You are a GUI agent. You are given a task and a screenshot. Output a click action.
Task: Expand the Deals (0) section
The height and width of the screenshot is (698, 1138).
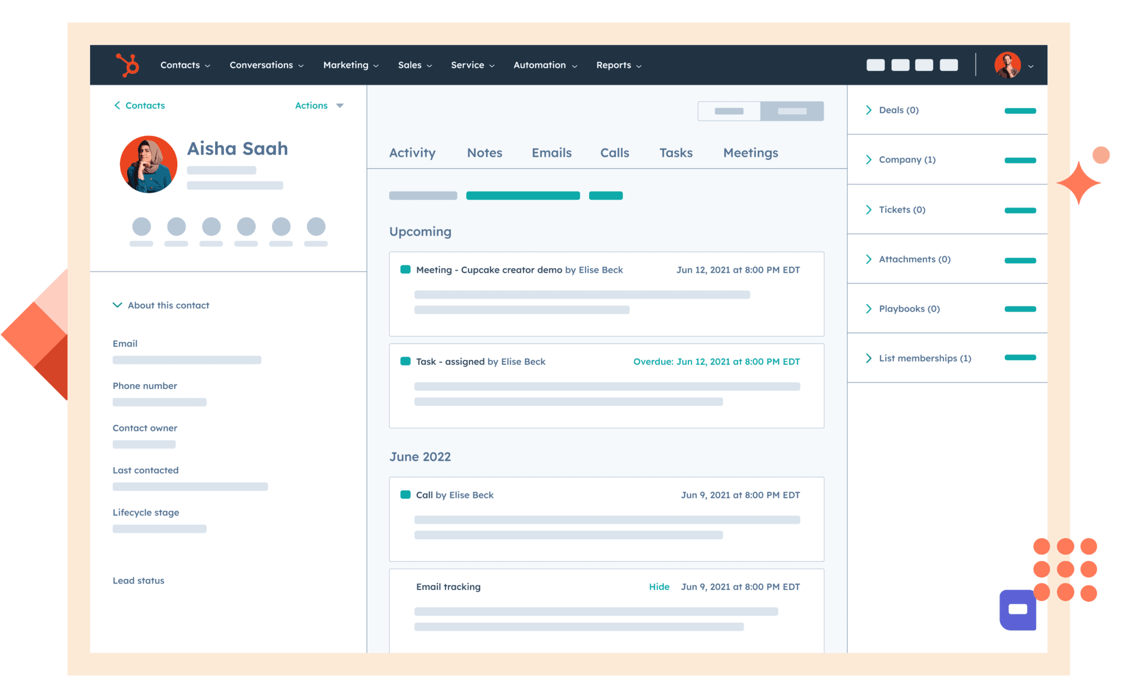point(892,110)
